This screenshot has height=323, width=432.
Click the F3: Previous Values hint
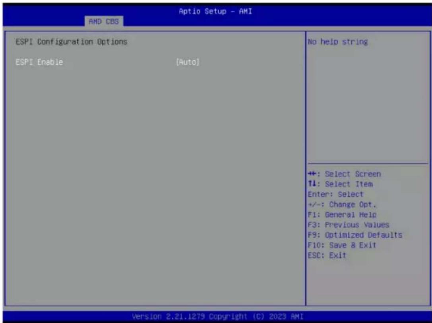[349, 225]
